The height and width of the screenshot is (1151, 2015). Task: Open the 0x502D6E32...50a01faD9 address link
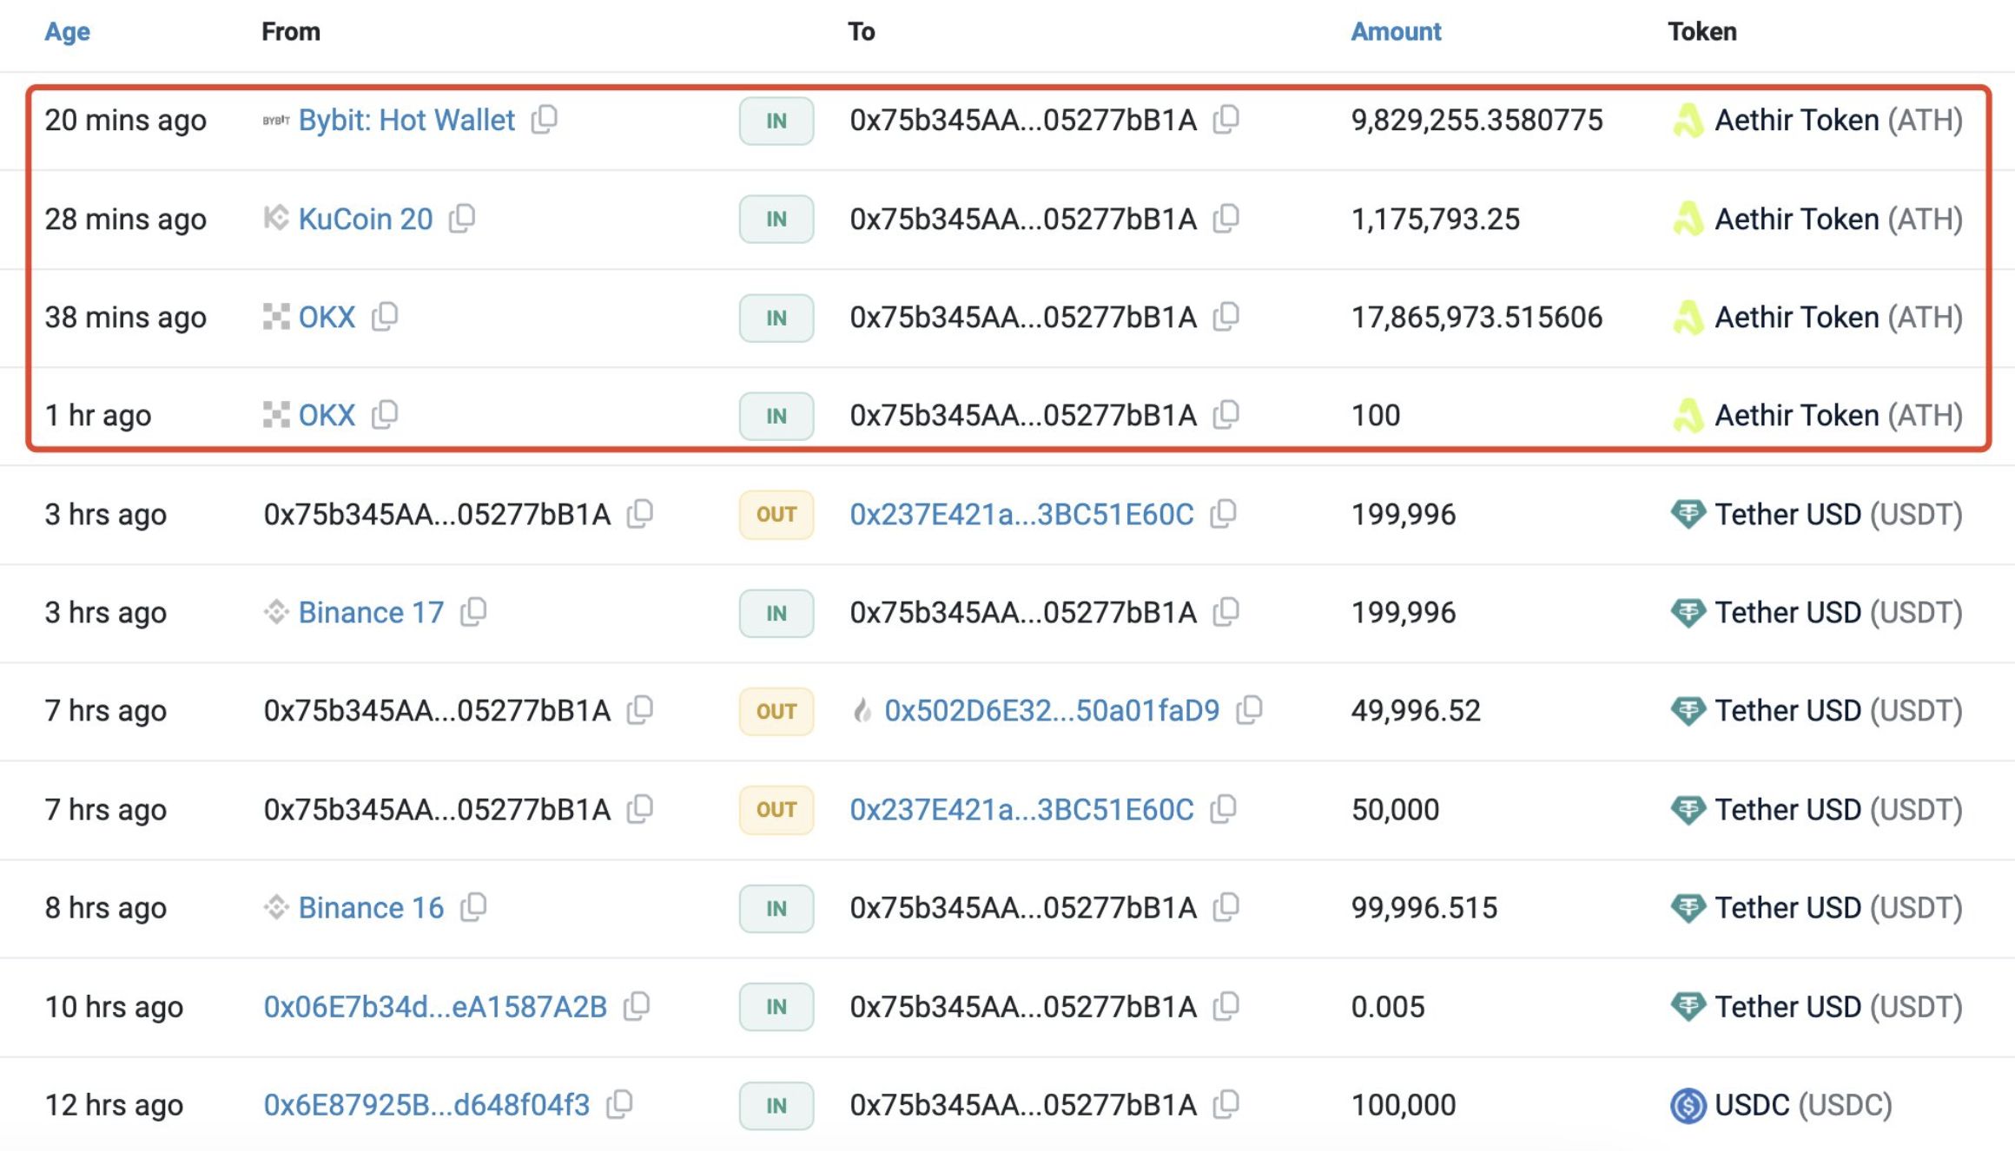[1051, 711]
